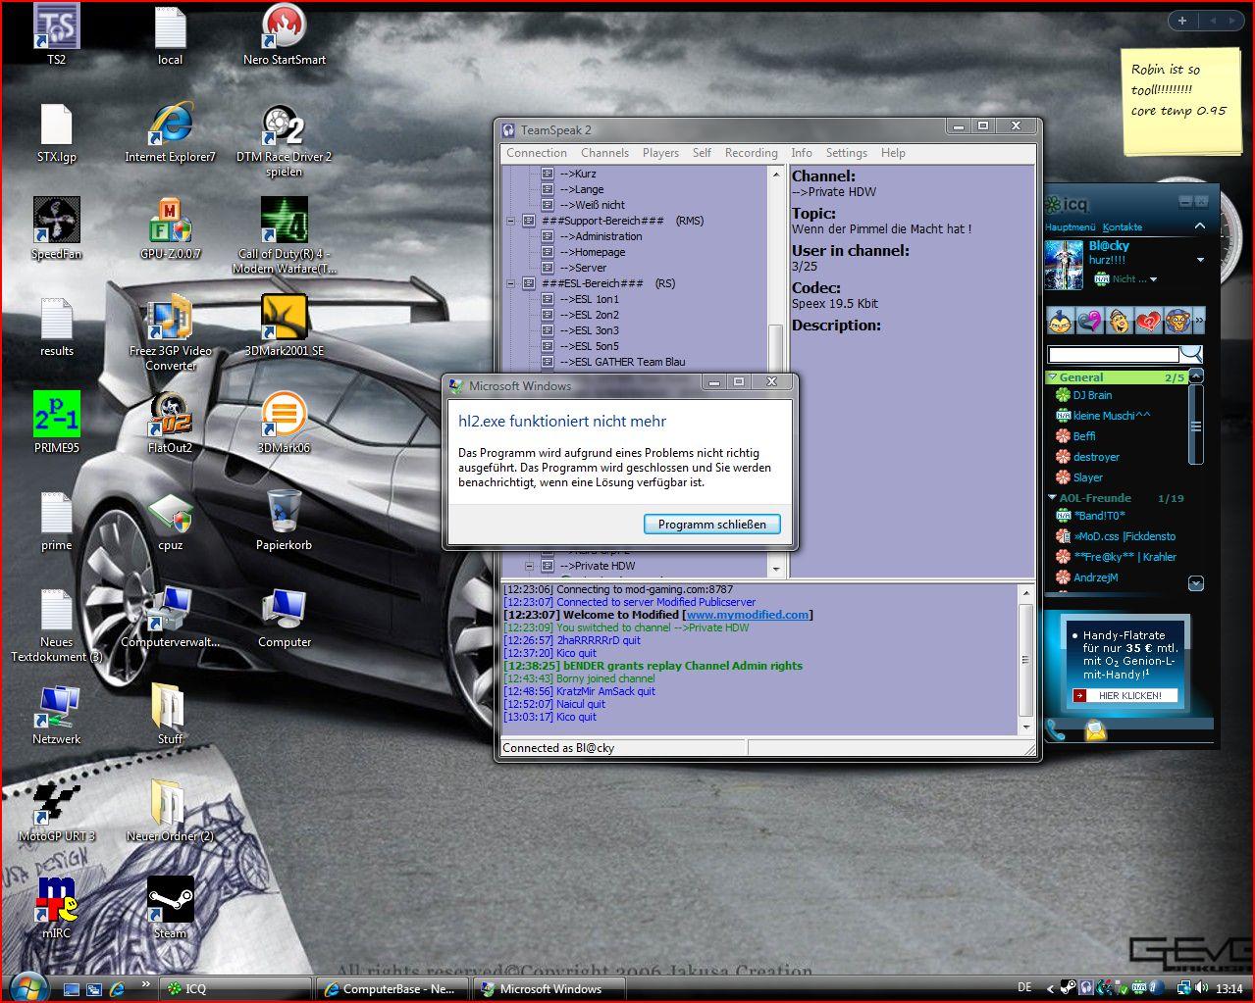Open TeamSpeak Info menu
Image resolution: width=1255 pixels, height=1003 pixels.
click(802, 153)
